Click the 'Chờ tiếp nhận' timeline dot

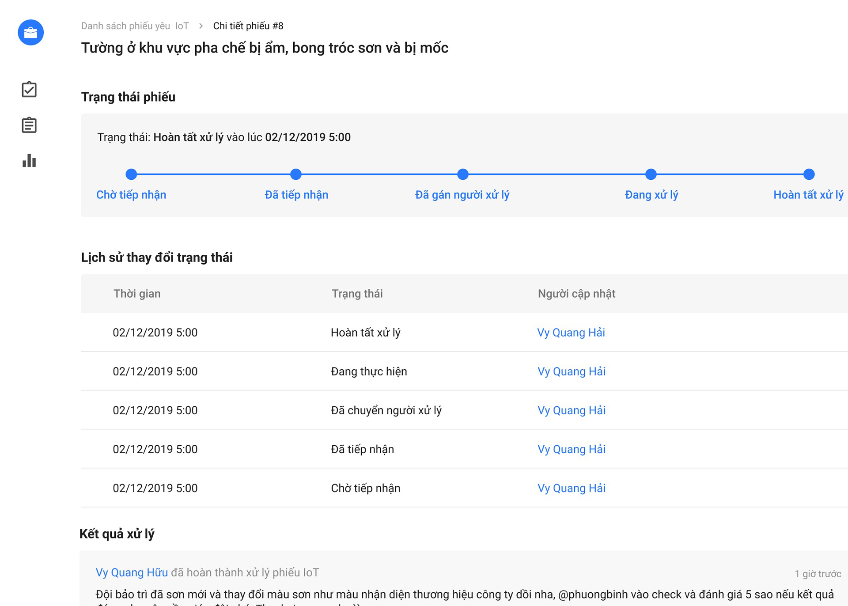(x=131, y=174)
